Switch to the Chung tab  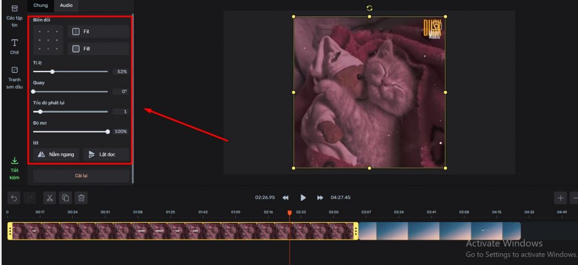[41, 5]
